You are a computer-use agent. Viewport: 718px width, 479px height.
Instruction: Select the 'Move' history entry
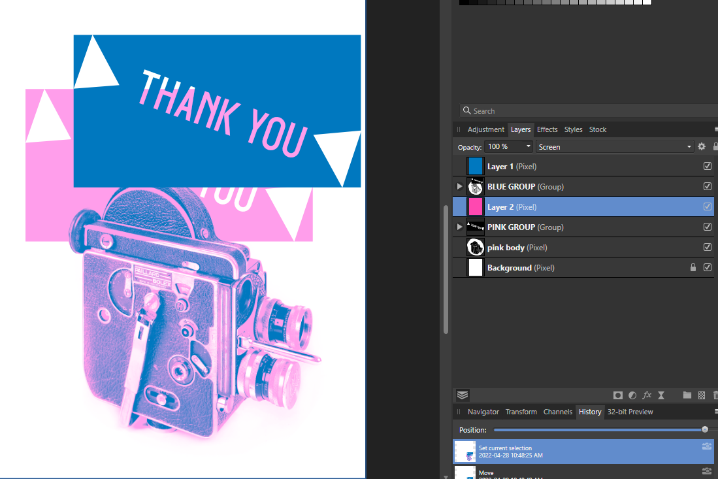point(583,472)
